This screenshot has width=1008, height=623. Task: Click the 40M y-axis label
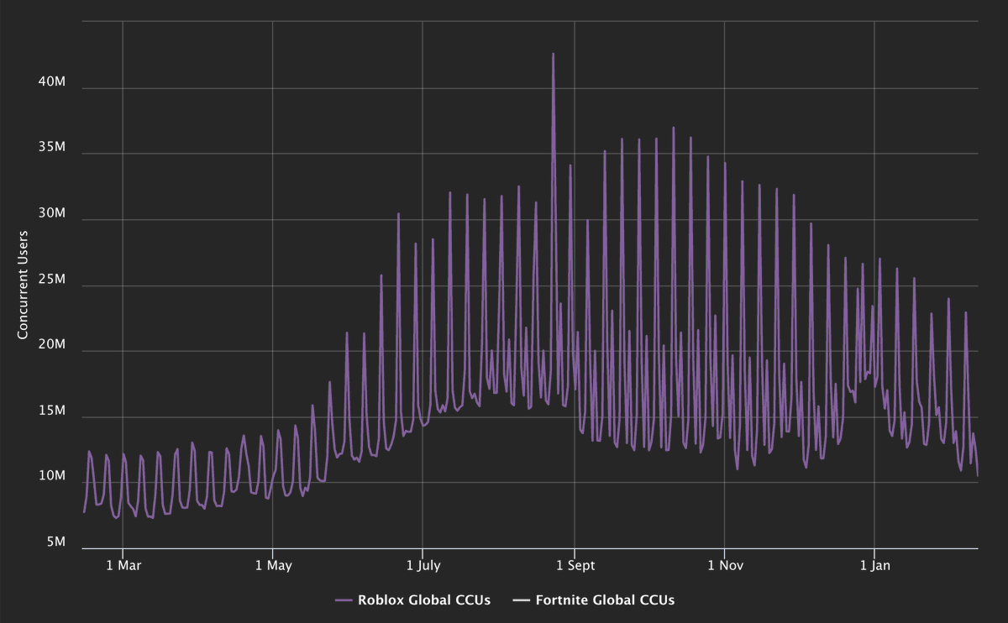click(52, 81)
